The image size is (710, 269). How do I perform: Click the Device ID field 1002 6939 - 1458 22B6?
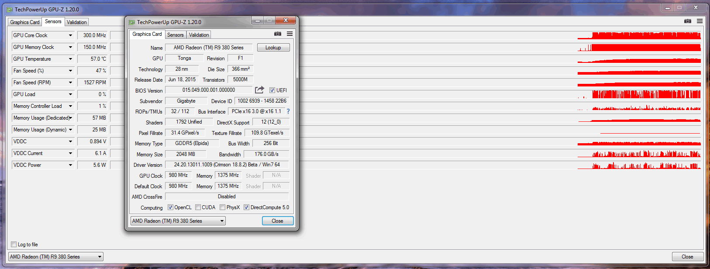click(262, 101)
